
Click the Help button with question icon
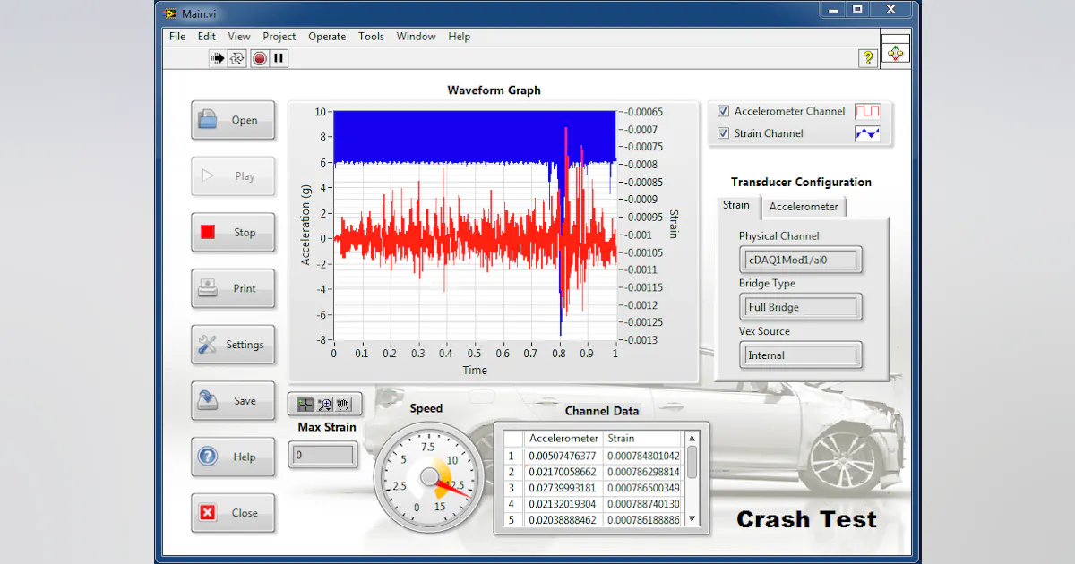(x=233, y=457)
